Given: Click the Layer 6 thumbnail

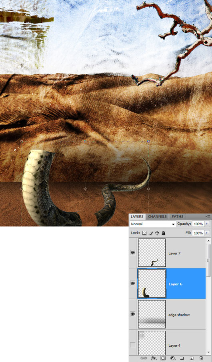Looking at the screenshot, I should (152, 284).
